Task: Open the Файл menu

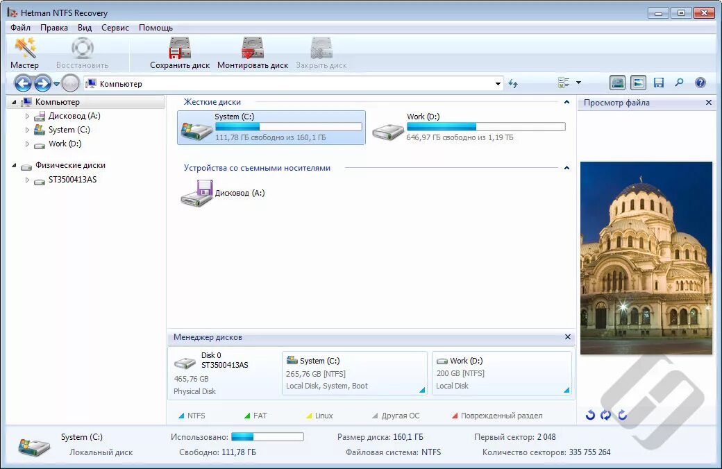Action: (x=19, y=28)
